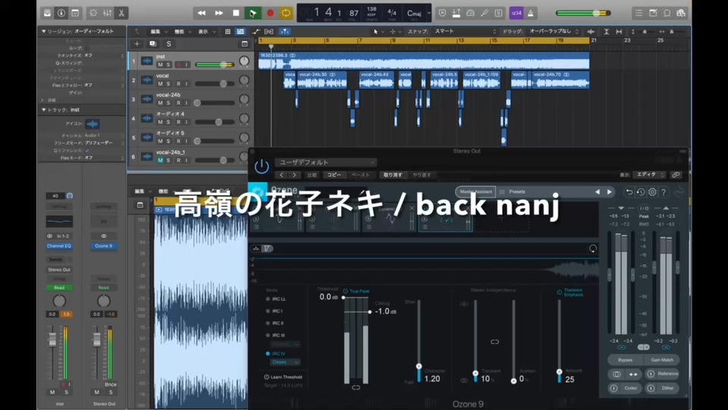Open the Media Browser icon
Viewport: 728px width, 410px height.
tap(681, 13)
